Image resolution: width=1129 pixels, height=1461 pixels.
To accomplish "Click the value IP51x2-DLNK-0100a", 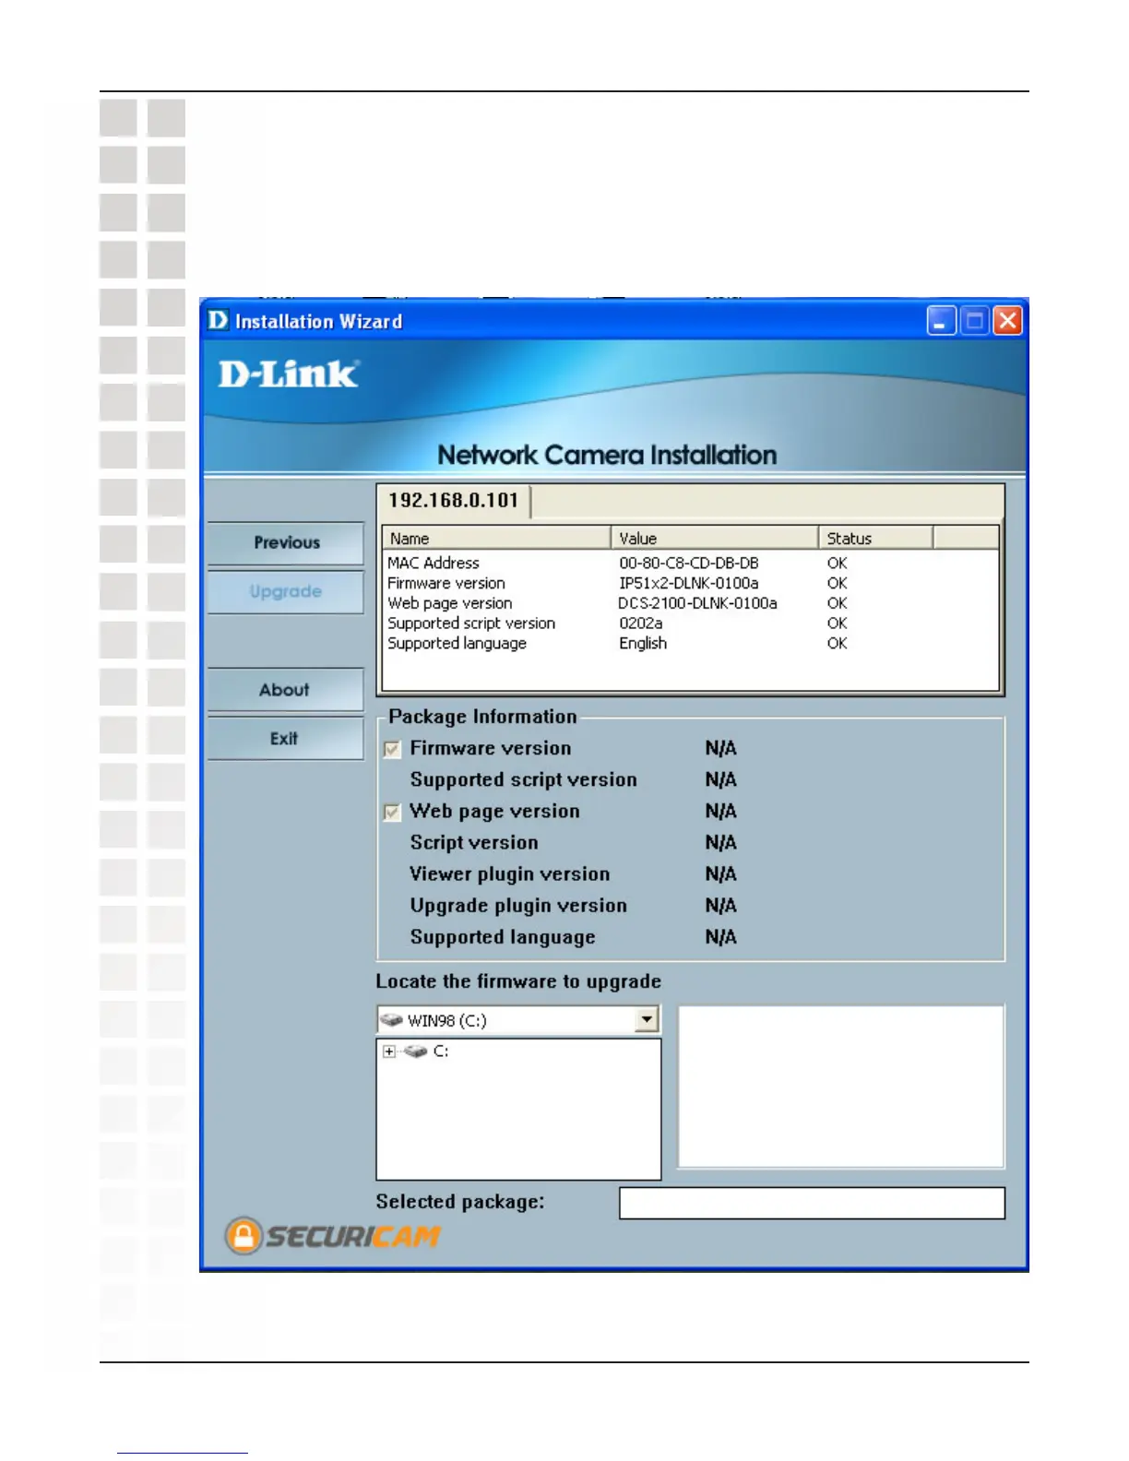I will pos(689,583).
